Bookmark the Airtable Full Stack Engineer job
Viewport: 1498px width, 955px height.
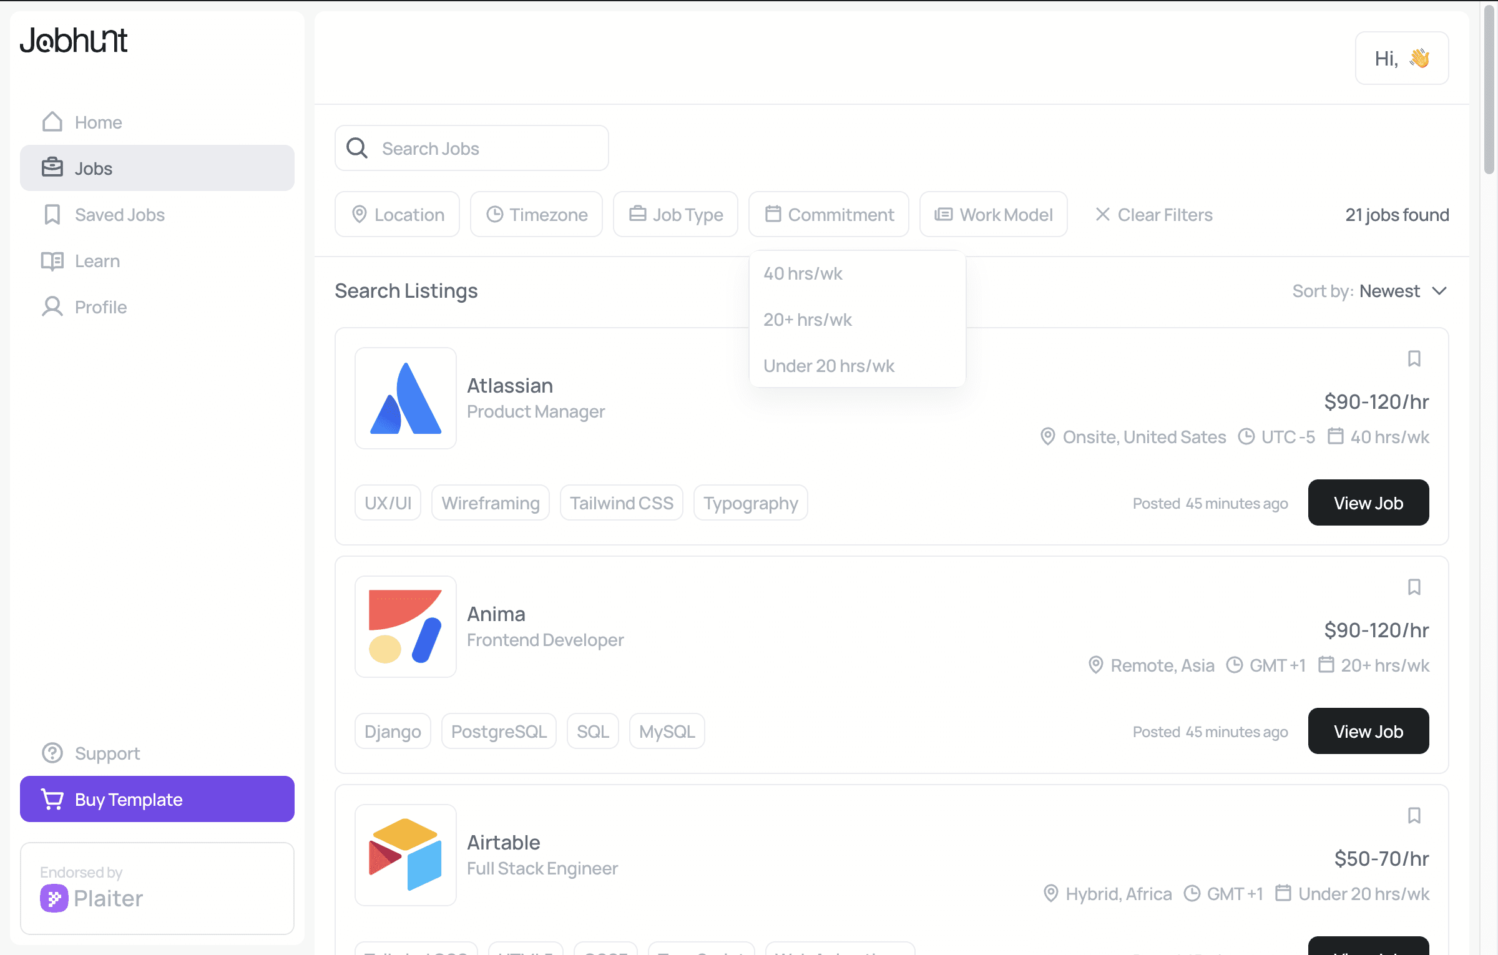tap(1414, 815)
